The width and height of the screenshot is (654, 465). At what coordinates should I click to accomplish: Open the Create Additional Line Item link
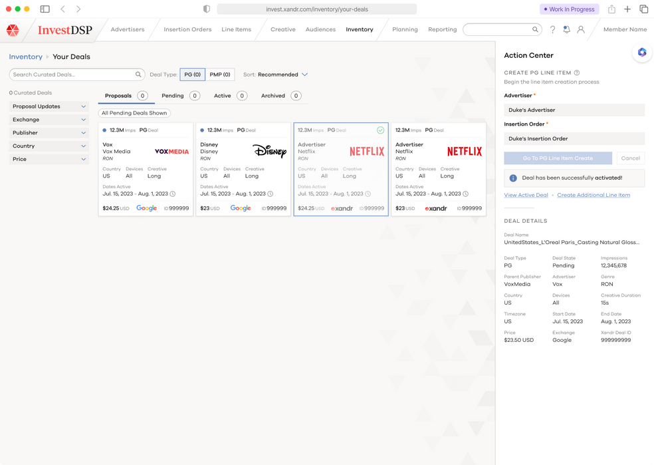click(x=594, y=195)
